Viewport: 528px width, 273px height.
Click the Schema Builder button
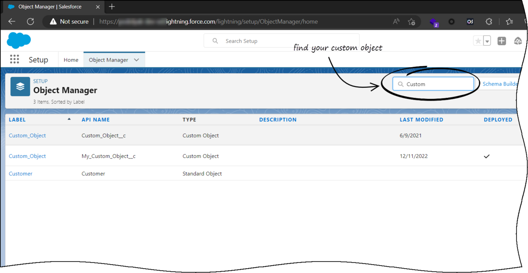pyautogui.click(x=500, y=84)
